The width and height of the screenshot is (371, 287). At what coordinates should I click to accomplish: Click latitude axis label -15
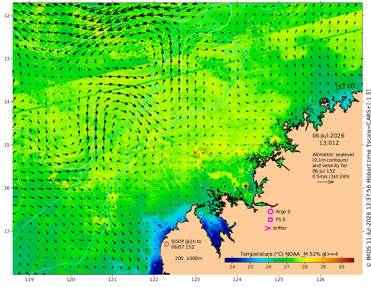coord(6,145)
